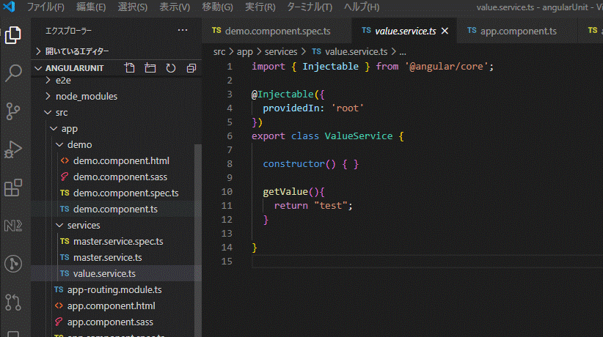This screenshot has height=337, width=603.
Task: Close the value.service.ts tab
Action: (445, 32)
